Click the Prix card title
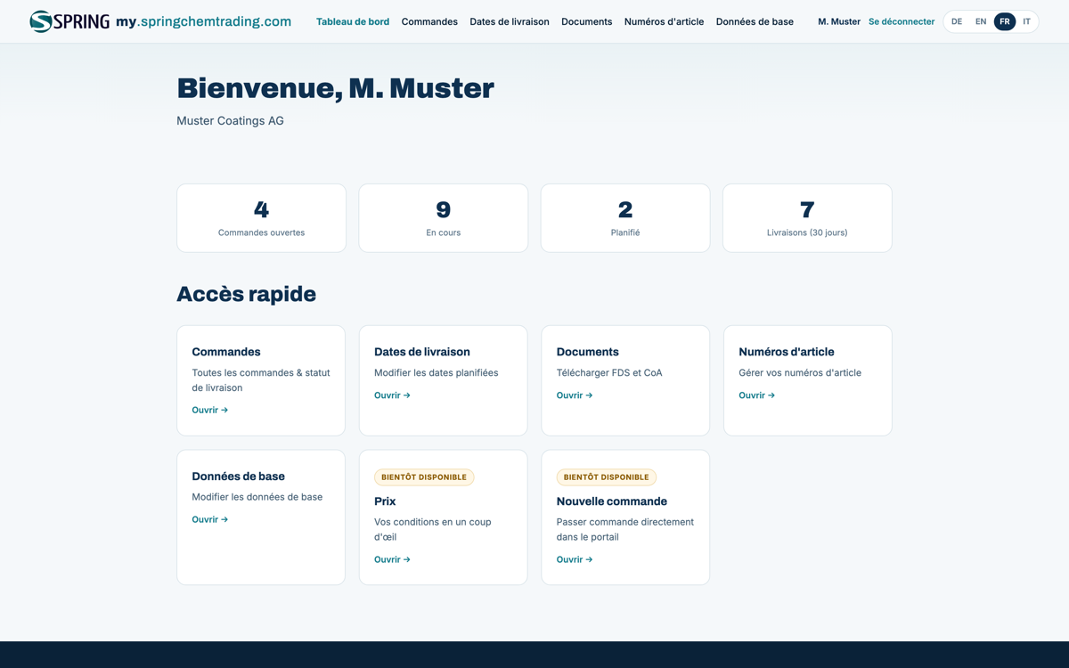 [x=385, y=501]
